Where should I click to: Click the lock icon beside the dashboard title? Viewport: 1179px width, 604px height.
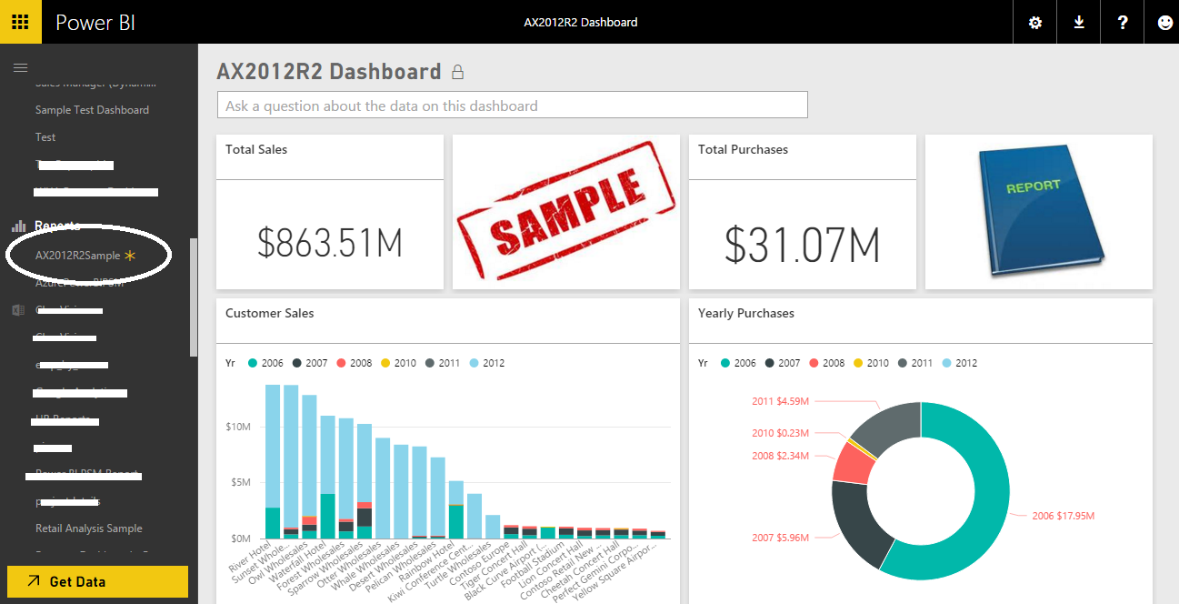(x=457, y=72)
